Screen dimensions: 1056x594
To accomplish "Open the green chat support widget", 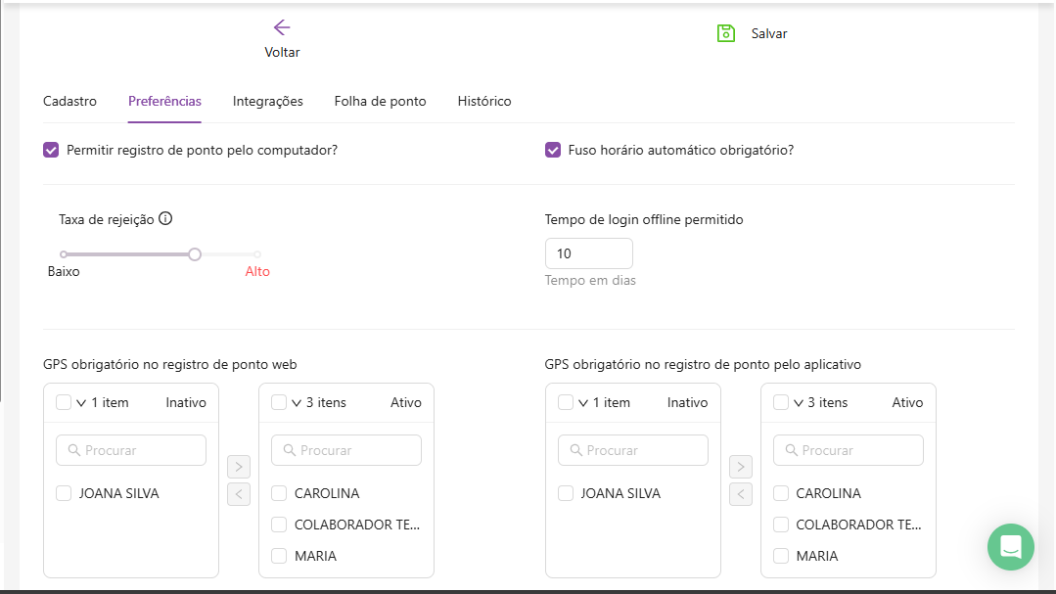I will pyautogui.click(x=1010, y=547).
